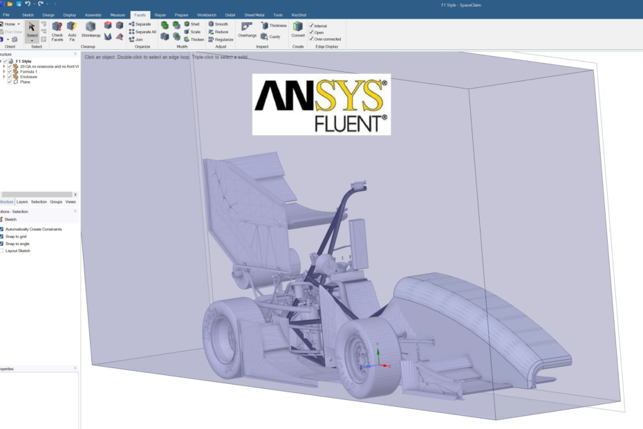The image size is (643, 429).
Task: Apply the Shell tool in Modify
Action: pos(192,24)
